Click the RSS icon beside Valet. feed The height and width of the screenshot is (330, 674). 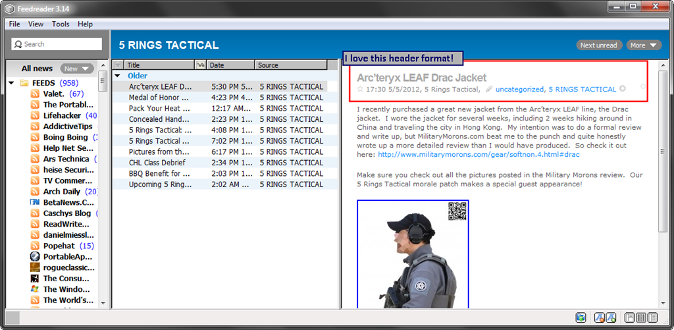pyautogui.click(x=36, y=94)
